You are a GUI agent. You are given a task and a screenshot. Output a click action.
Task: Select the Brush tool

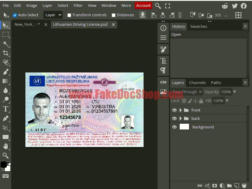[5, 72]
